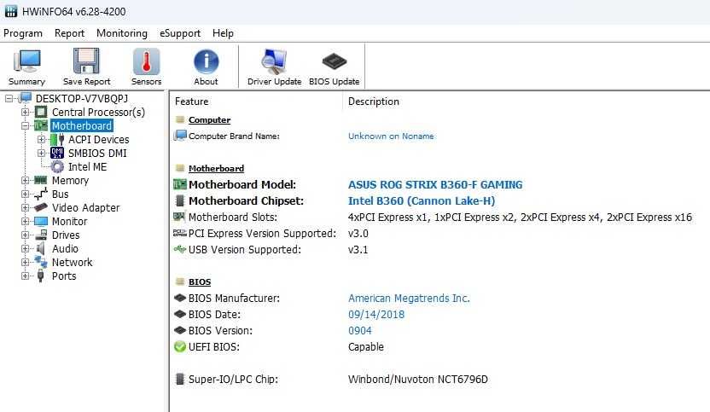
Task: Expand the Network tree node
Action: coord(26,262)
